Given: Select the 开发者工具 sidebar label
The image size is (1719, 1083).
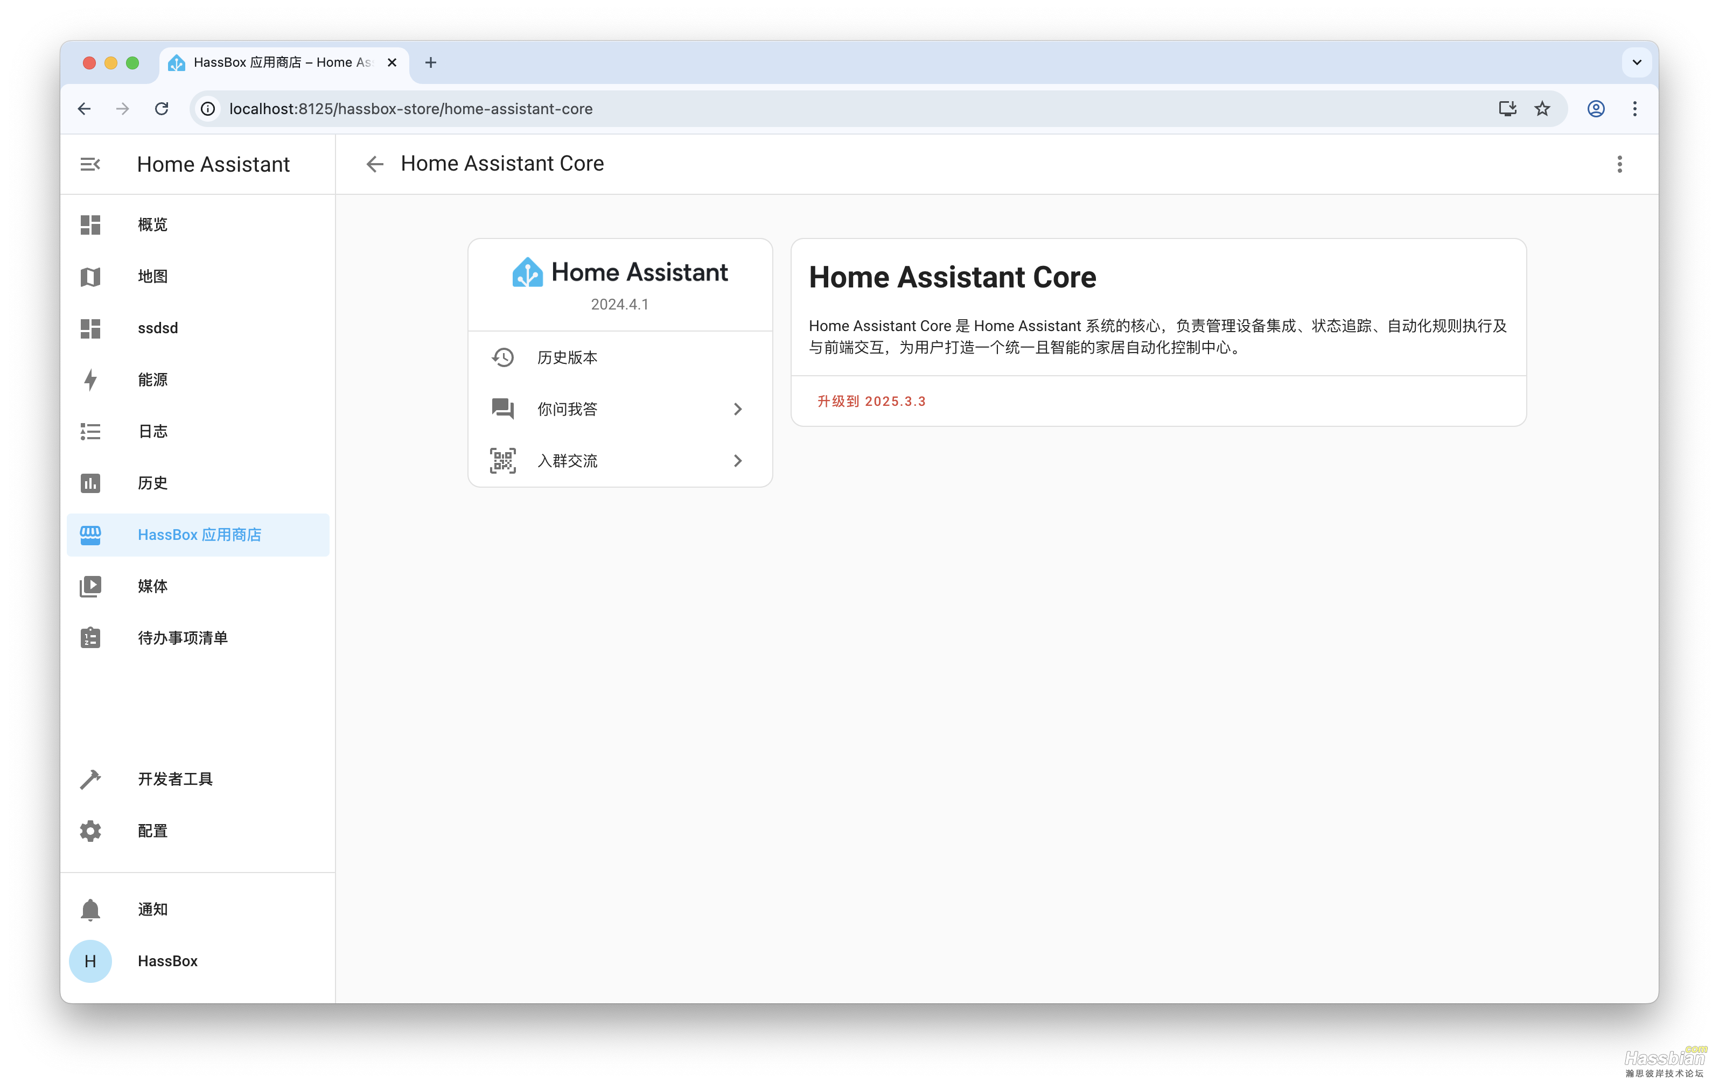Looking at the screenshot, I should tap(176, 779).
